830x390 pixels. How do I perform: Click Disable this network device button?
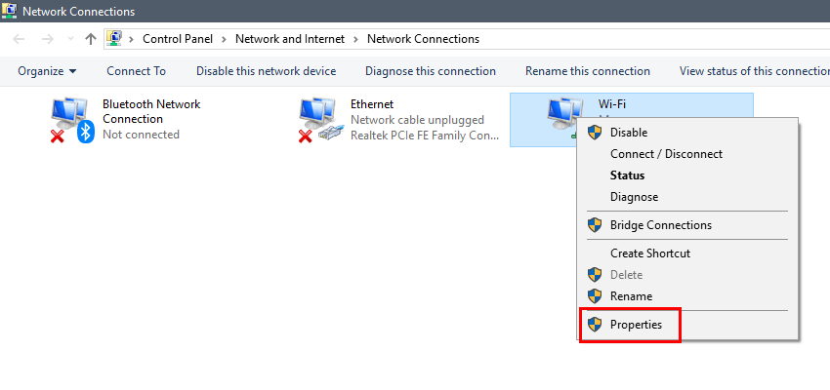[267, 71]
